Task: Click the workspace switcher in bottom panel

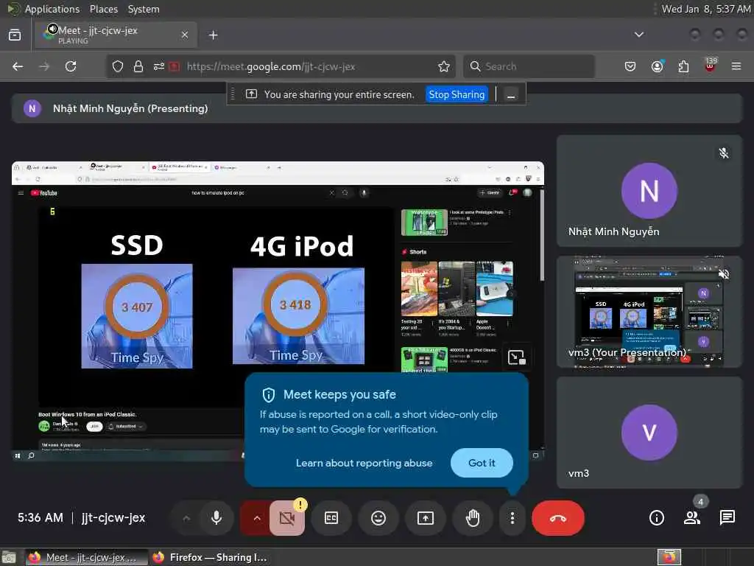Action: 669,557
